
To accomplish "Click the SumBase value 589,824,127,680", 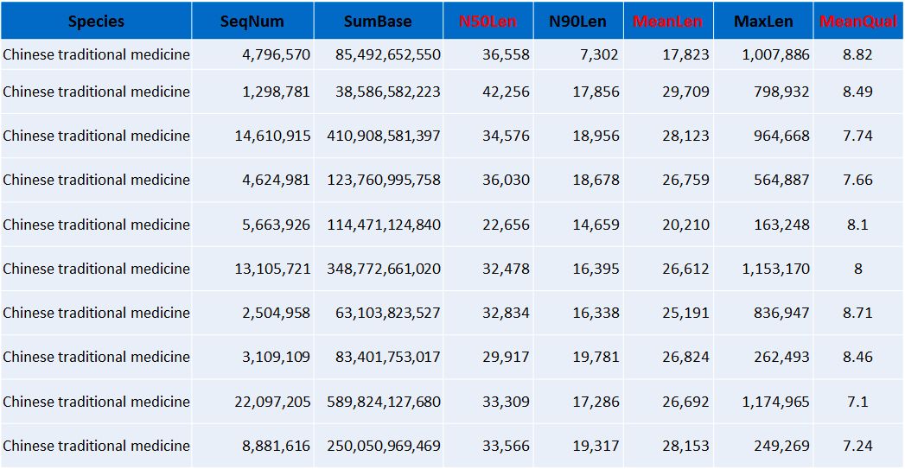I will pos(384,402).
